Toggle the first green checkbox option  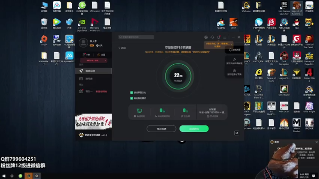pos(132,92)
